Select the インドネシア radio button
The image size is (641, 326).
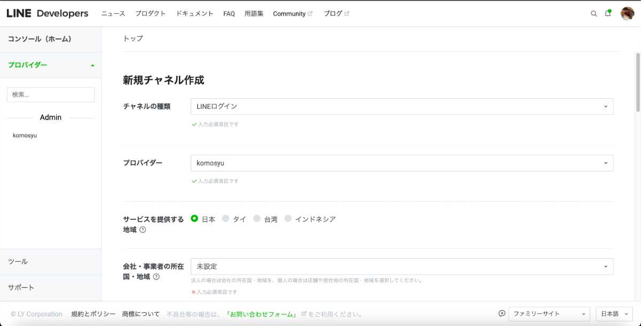pyautogui.click(x=288, y=219)
